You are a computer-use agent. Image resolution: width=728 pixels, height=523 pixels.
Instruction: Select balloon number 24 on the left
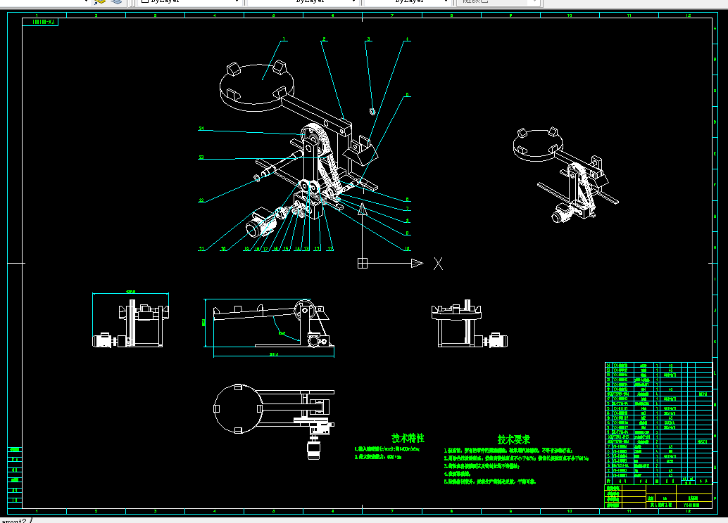pos(201,129)
